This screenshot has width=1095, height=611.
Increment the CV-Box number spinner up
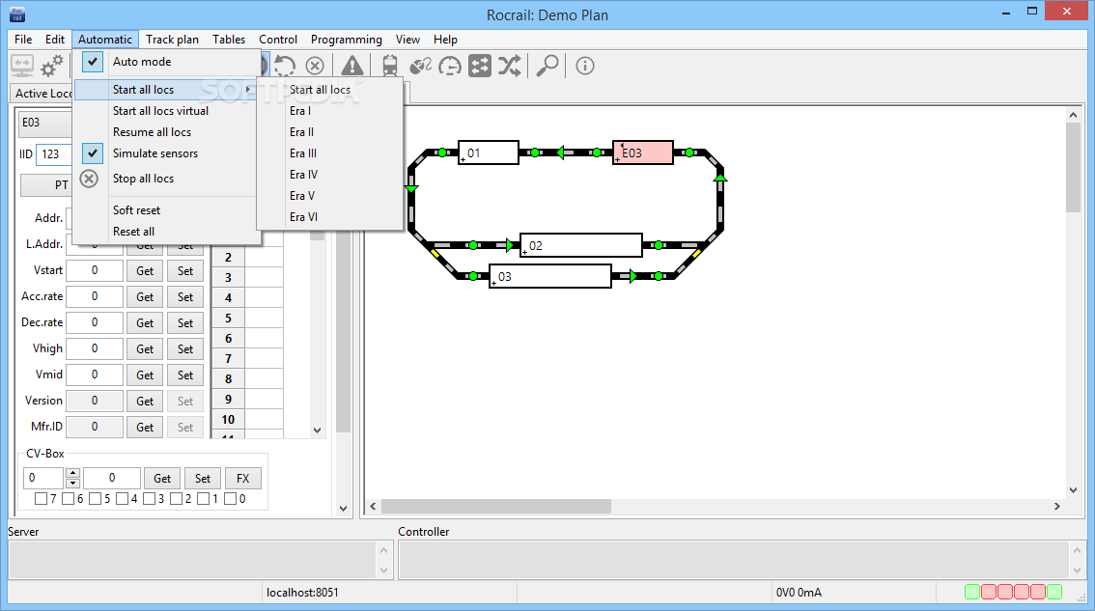coord(72,473)
